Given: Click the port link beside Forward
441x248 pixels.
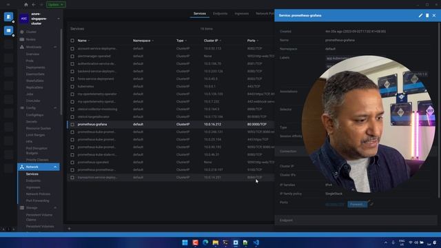Looking at the screenshot, I should [335, 205].
